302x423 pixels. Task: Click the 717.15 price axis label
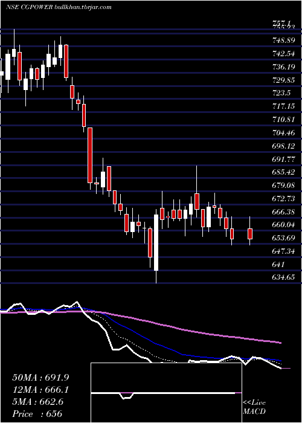tap(284, 106)
